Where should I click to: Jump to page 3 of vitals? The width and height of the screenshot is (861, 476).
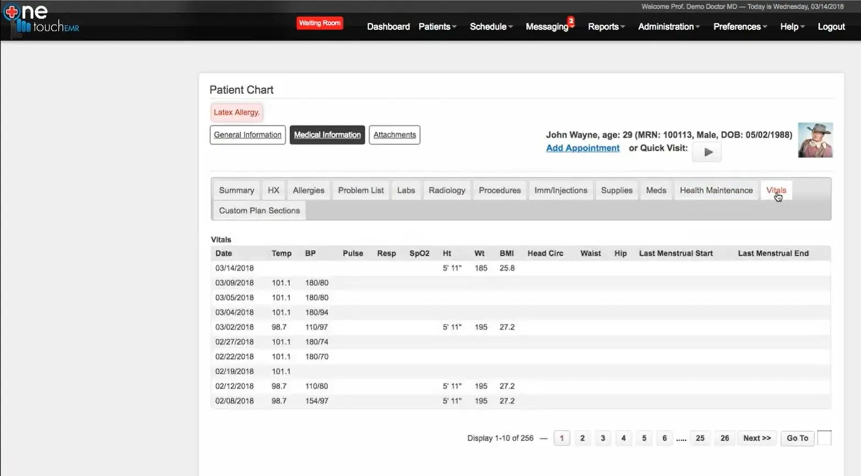coord(603,437)
